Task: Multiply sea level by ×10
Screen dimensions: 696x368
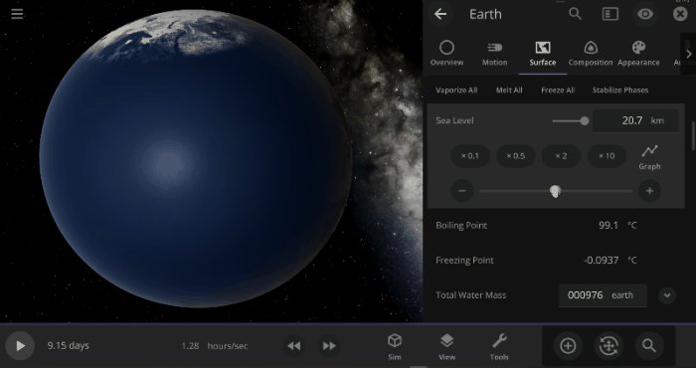Action: [607, 156]
